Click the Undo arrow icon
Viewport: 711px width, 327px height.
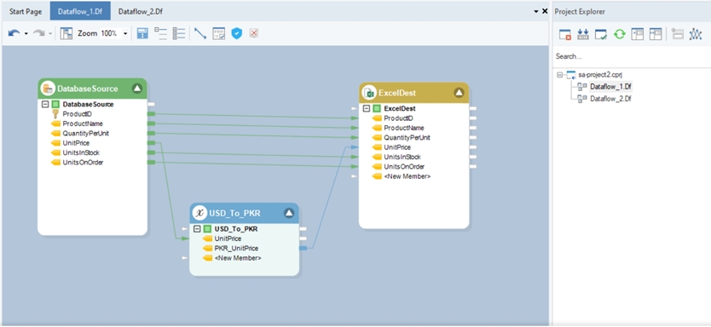coord(14,33)
